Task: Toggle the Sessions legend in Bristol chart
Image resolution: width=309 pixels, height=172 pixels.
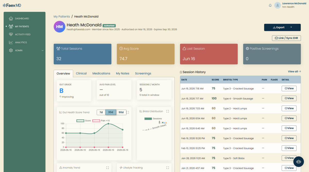Action: click(x=153, y=119)
